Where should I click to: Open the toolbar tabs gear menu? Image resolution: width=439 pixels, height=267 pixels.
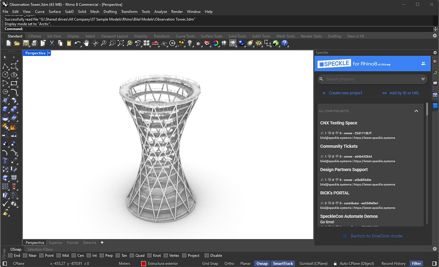(x=435, y=36)
